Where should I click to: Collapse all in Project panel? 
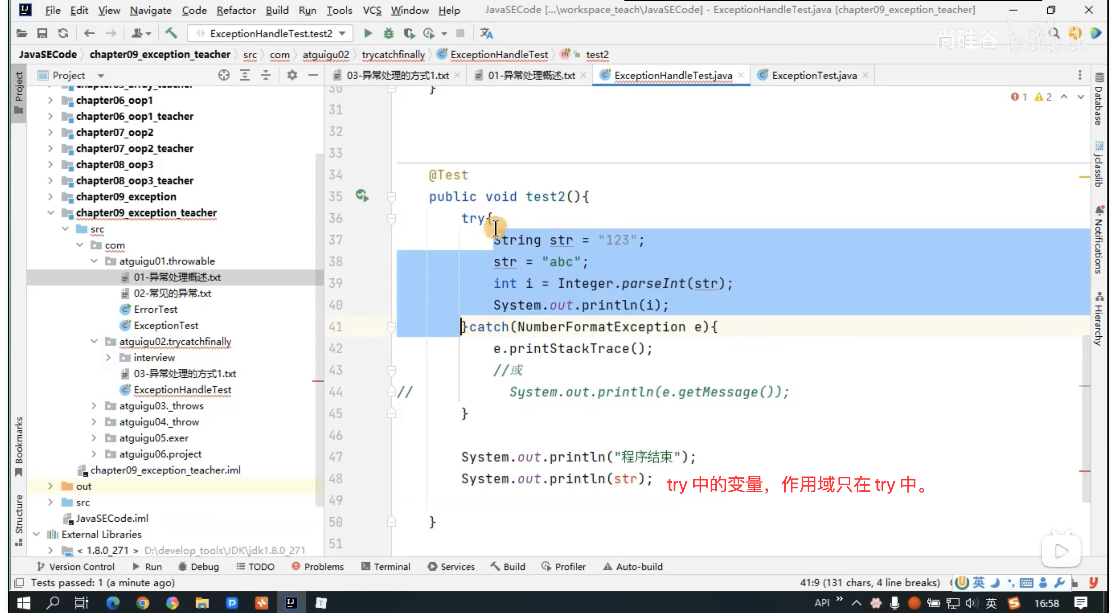[x=266, y=75]
